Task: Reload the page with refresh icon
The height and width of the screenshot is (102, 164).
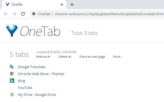Action: 23,14
